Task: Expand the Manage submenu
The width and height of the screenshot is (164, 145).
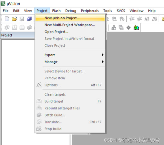Action: (x=70, y=62)
